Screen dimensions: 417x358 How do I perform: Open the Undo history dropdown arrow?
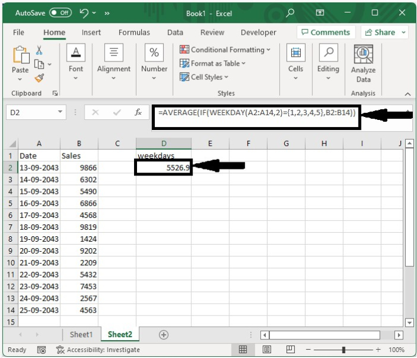click(94, 13)
